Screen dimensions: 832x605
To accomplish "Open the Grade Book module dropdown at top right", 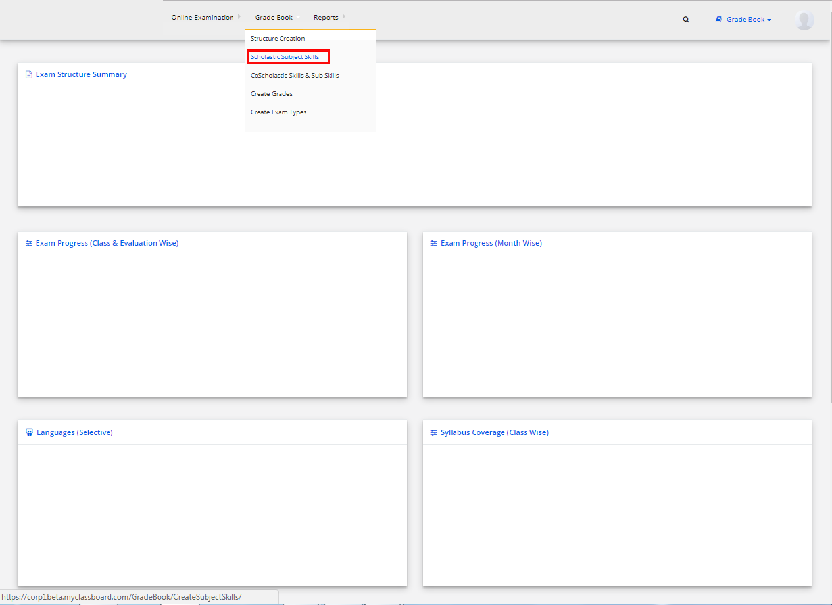I will (748, 20).
